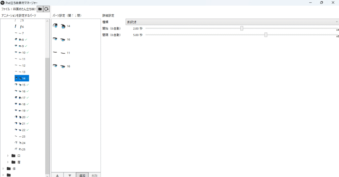339x177 pixels.
Task: Click the 追加 button
Action: click(82, 175)
